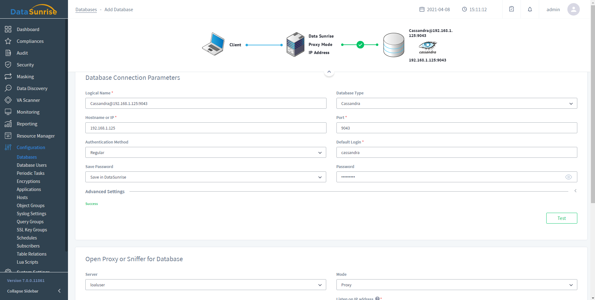Click the admin user avatar icon

(x=573, y=9)
